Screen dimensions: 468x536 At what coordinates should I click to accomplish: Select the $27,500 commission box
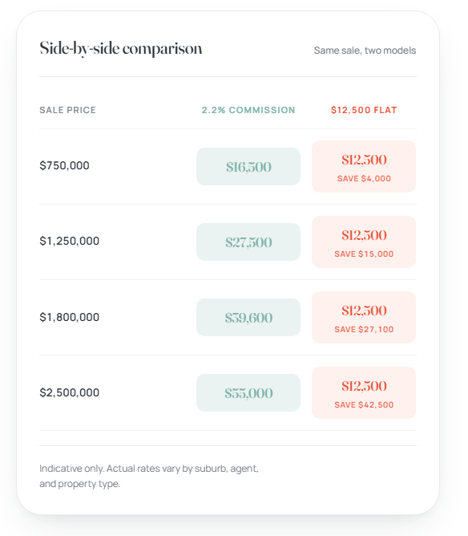(x=248, y=242)
